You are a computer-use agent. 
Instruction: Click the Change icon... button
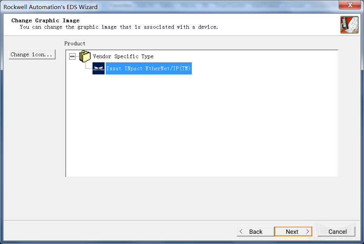point(32,54)
